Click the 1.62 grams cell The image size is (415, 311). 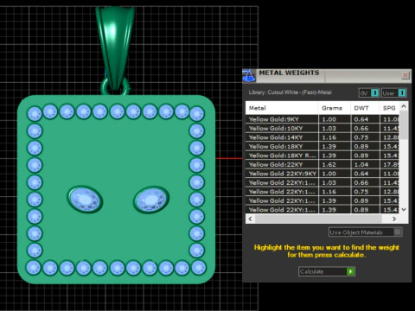pos(335,165)
